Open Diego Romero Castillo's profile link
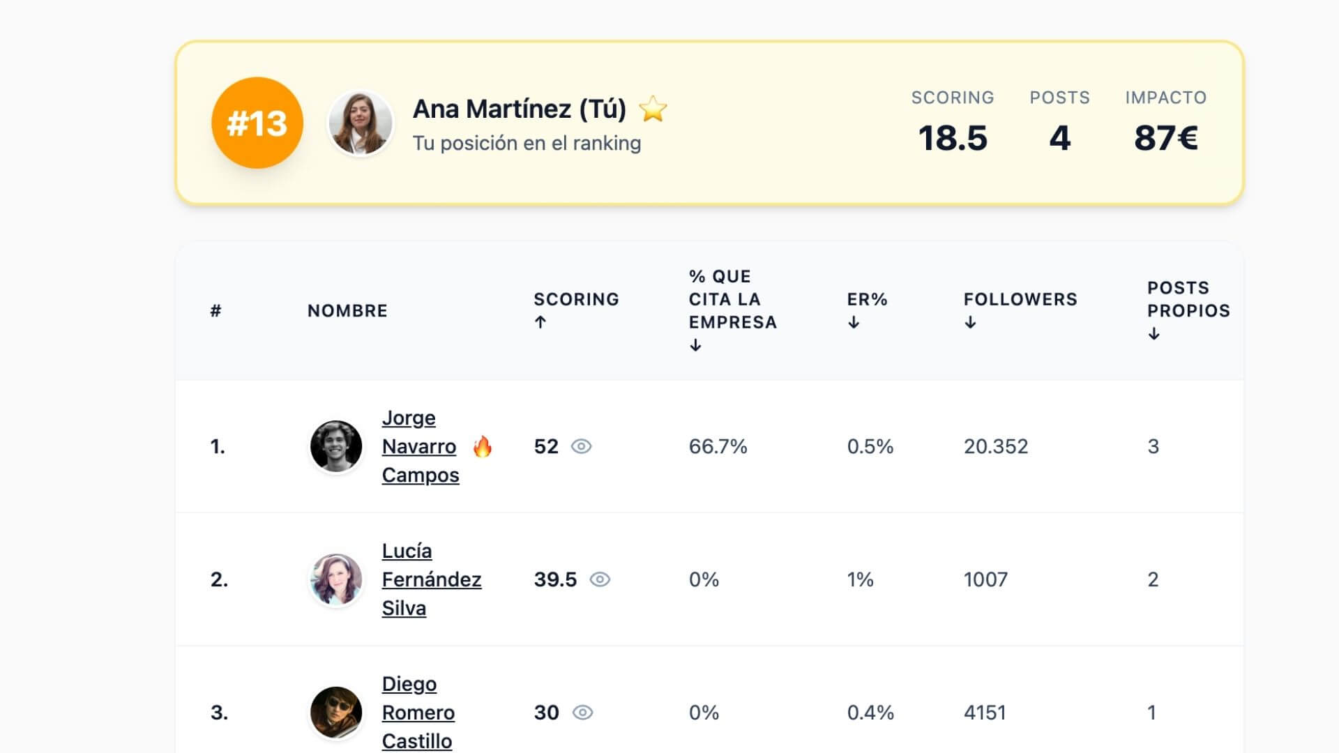The width and height of the screenshot is (1339, 753). [x=418, y=713]
